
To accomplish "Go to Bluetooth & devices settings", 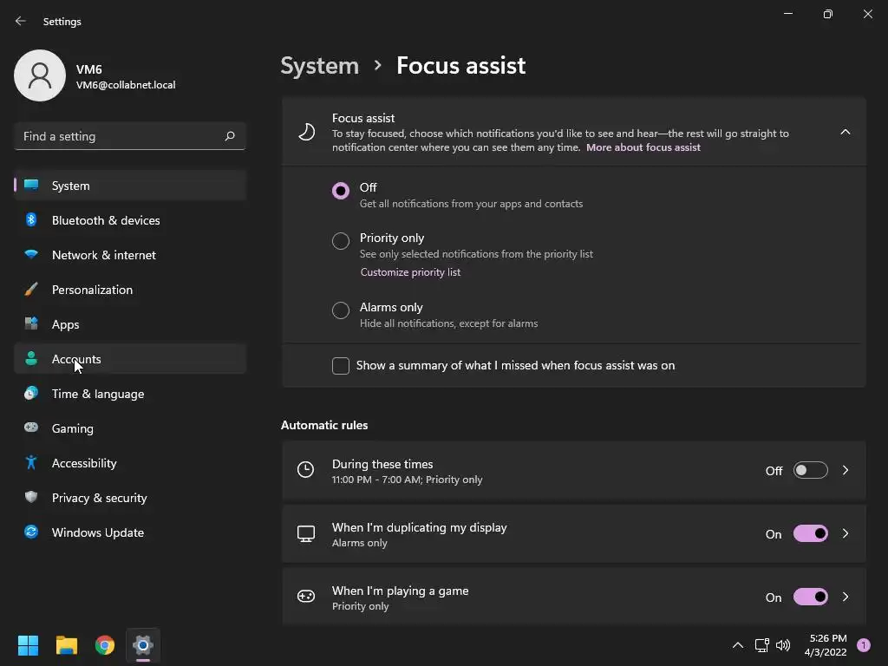I will (106, 220).
